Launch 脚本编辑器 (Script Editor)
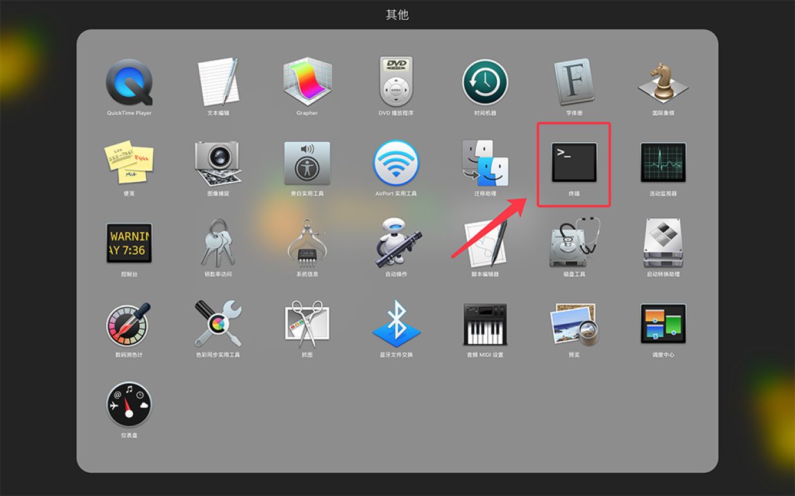This screenshot has width=795, height=496. pos(485,244)
